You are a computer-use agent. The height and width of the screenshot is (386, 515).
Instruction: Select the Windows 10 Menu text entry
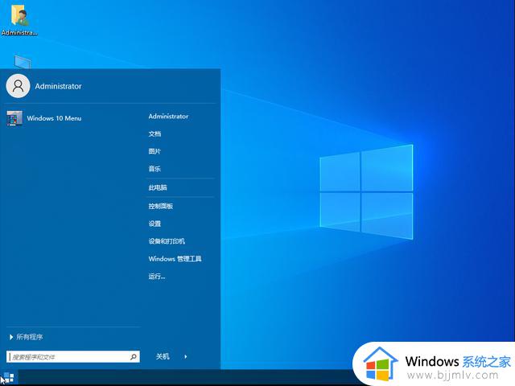[54, 118]
